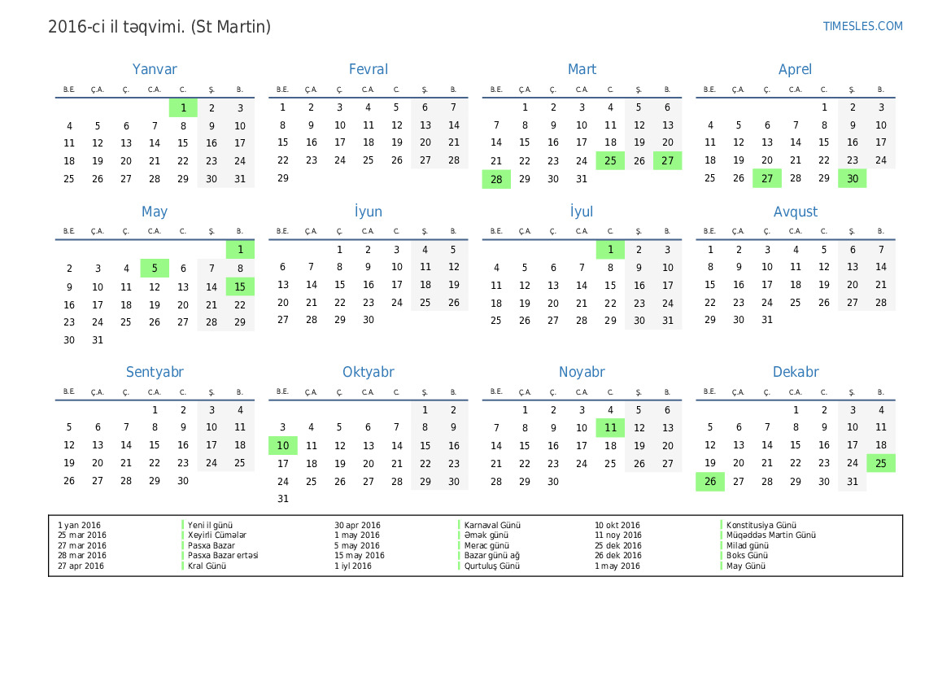Image resolution: width=951 pixels, height=673 pixels.
Task: Select the Dekabr month heading
Action: tap(795, 373)
